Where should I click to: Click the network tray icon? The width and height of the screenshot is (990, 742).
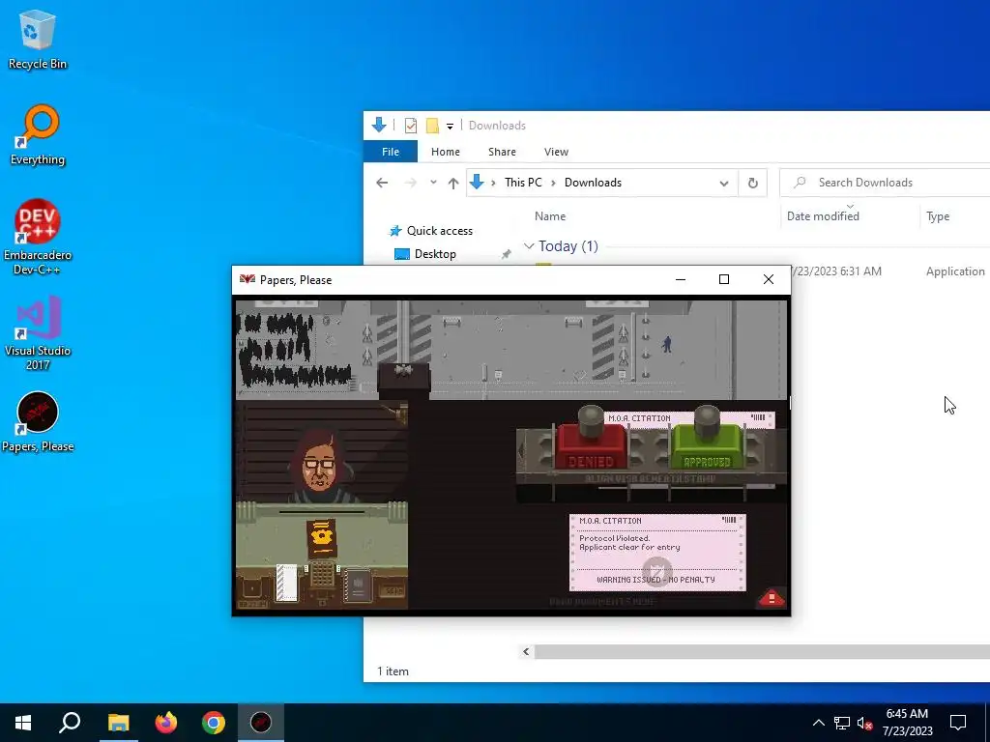(x=842, y=723)
